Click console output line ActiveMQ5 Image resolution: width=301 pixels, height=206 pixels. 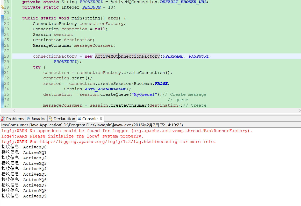(24, 174)
